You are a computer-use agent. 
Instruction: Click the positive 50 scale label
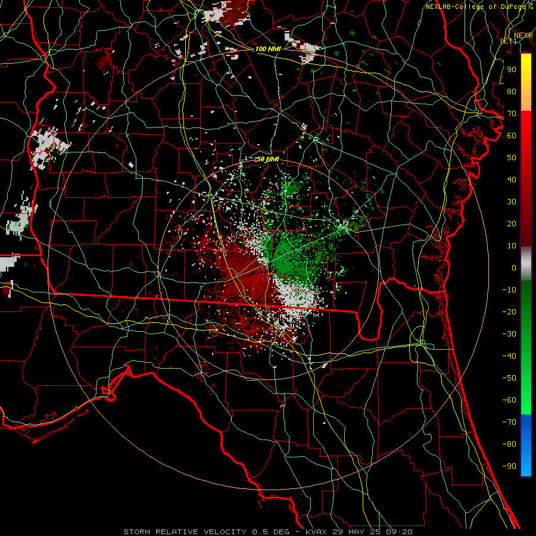tap(512, 157)
